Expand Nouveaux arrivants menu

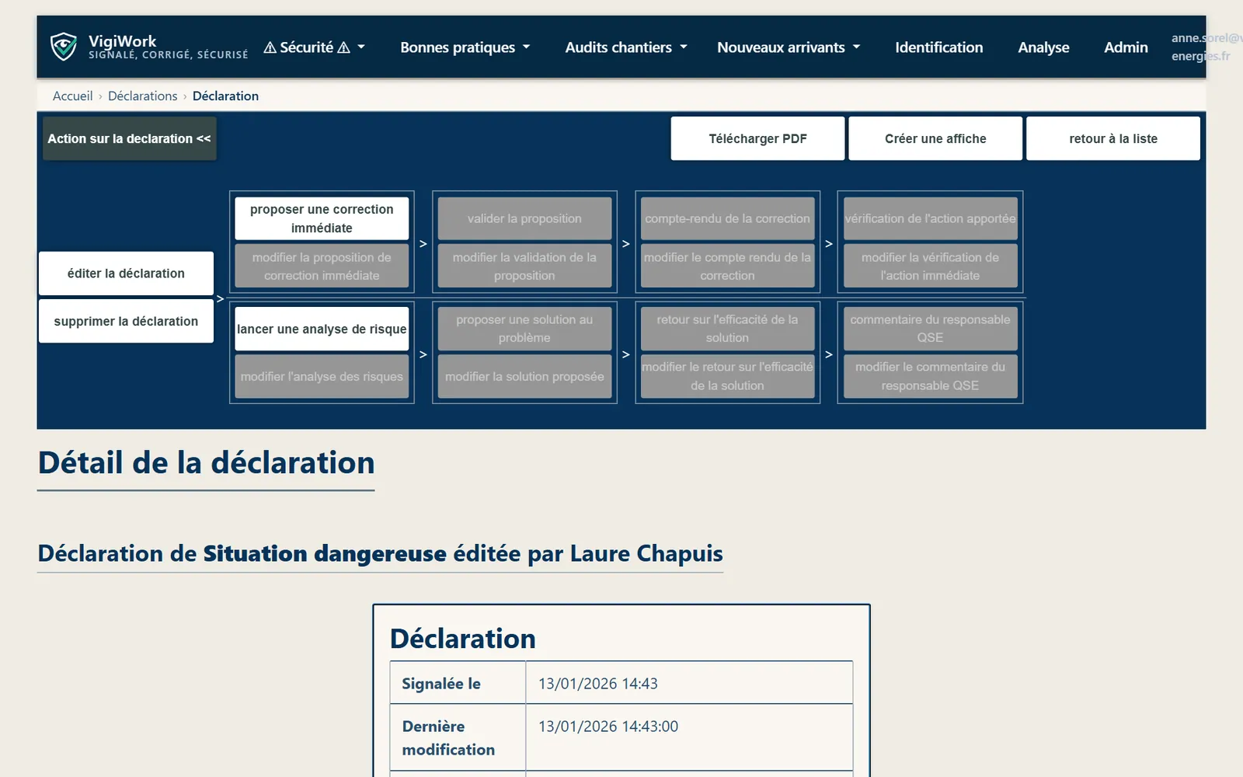[x=789, y=47]
